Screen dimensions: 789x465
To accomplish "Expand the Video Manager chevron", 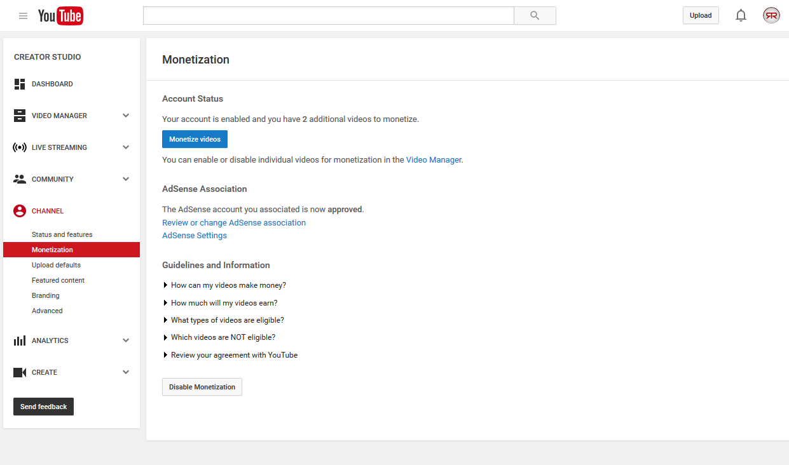I will (x=126, y=116).
